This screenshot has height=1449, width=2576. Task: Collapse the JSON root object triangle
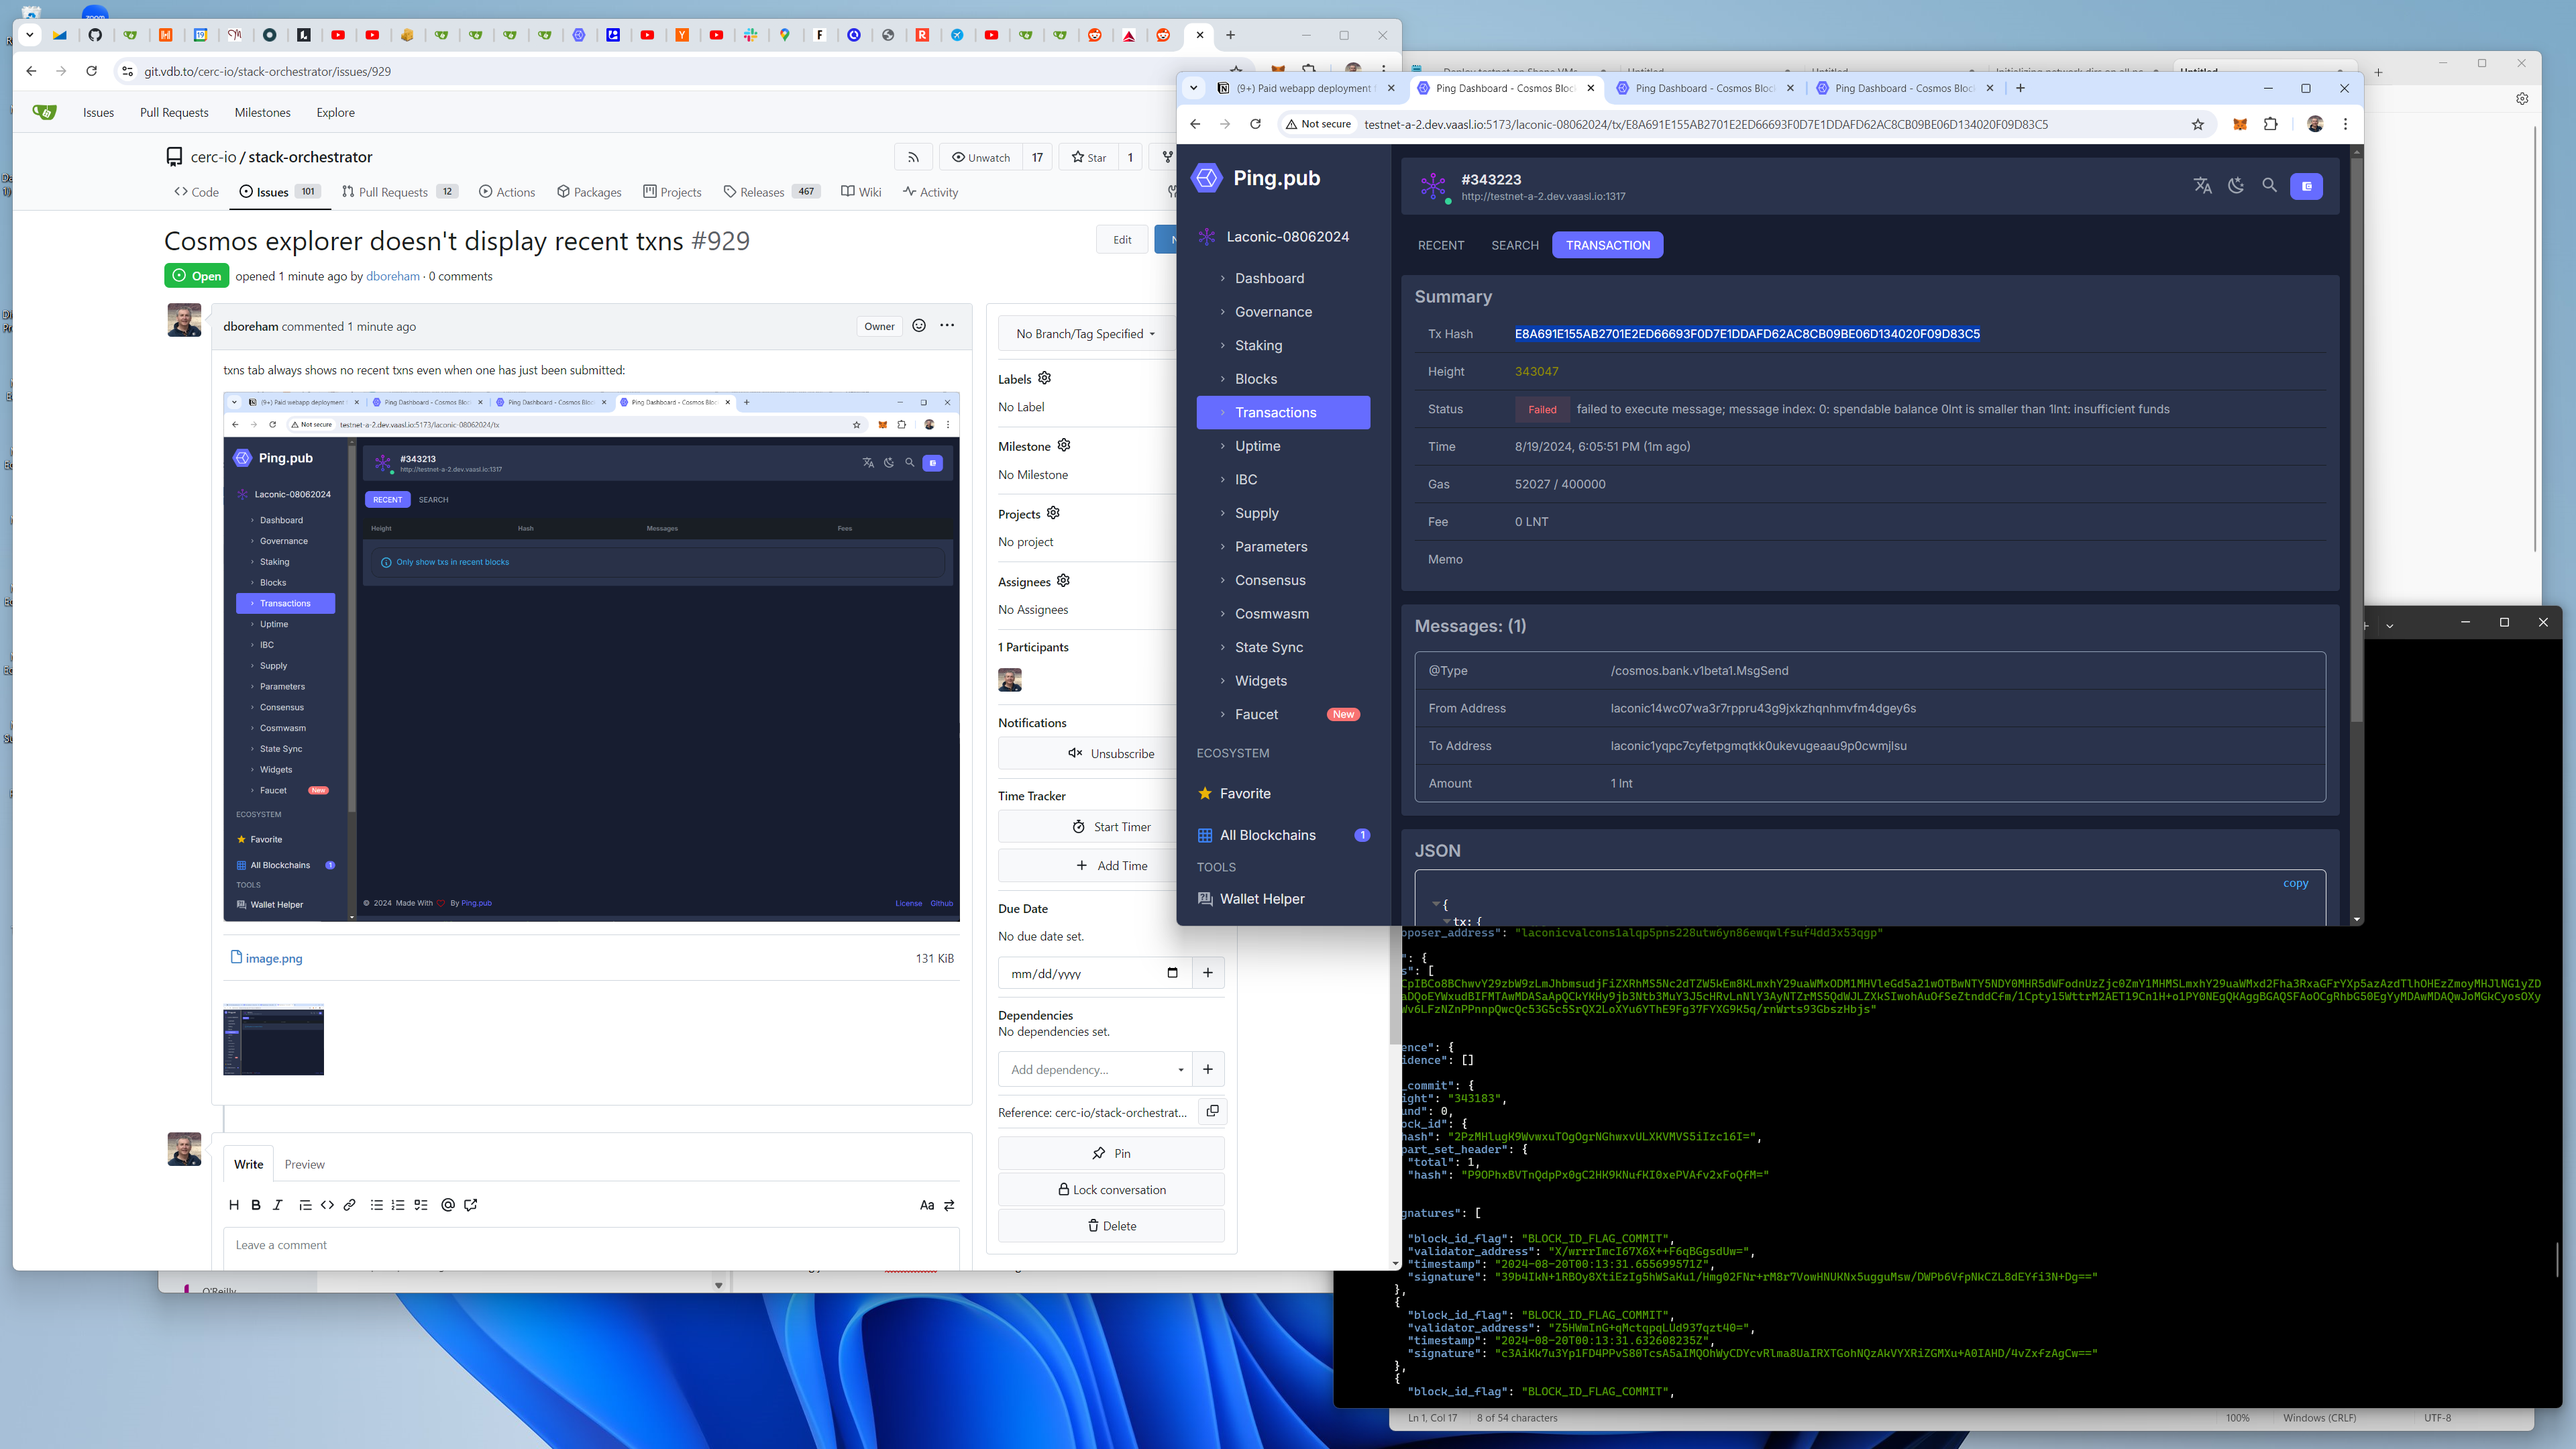click(1436, 903)
